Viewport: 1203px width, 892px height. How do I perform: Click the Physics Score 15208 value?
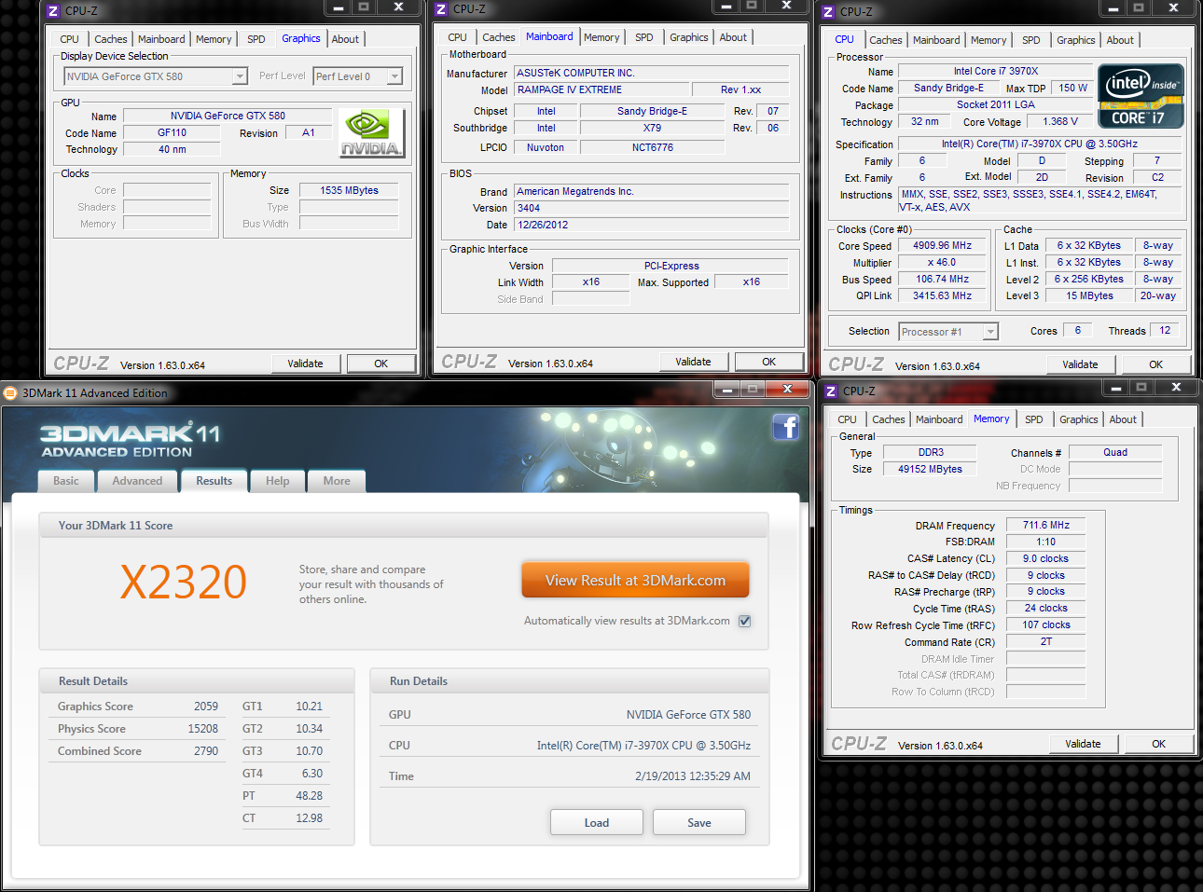tap(203, 729)
